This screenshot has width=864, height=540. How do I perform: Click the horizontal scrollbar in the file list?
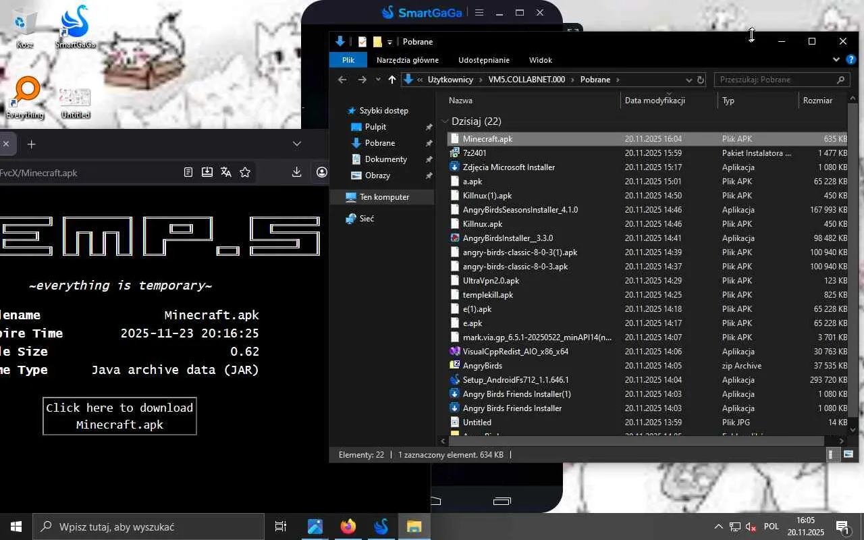click(636, 441)
